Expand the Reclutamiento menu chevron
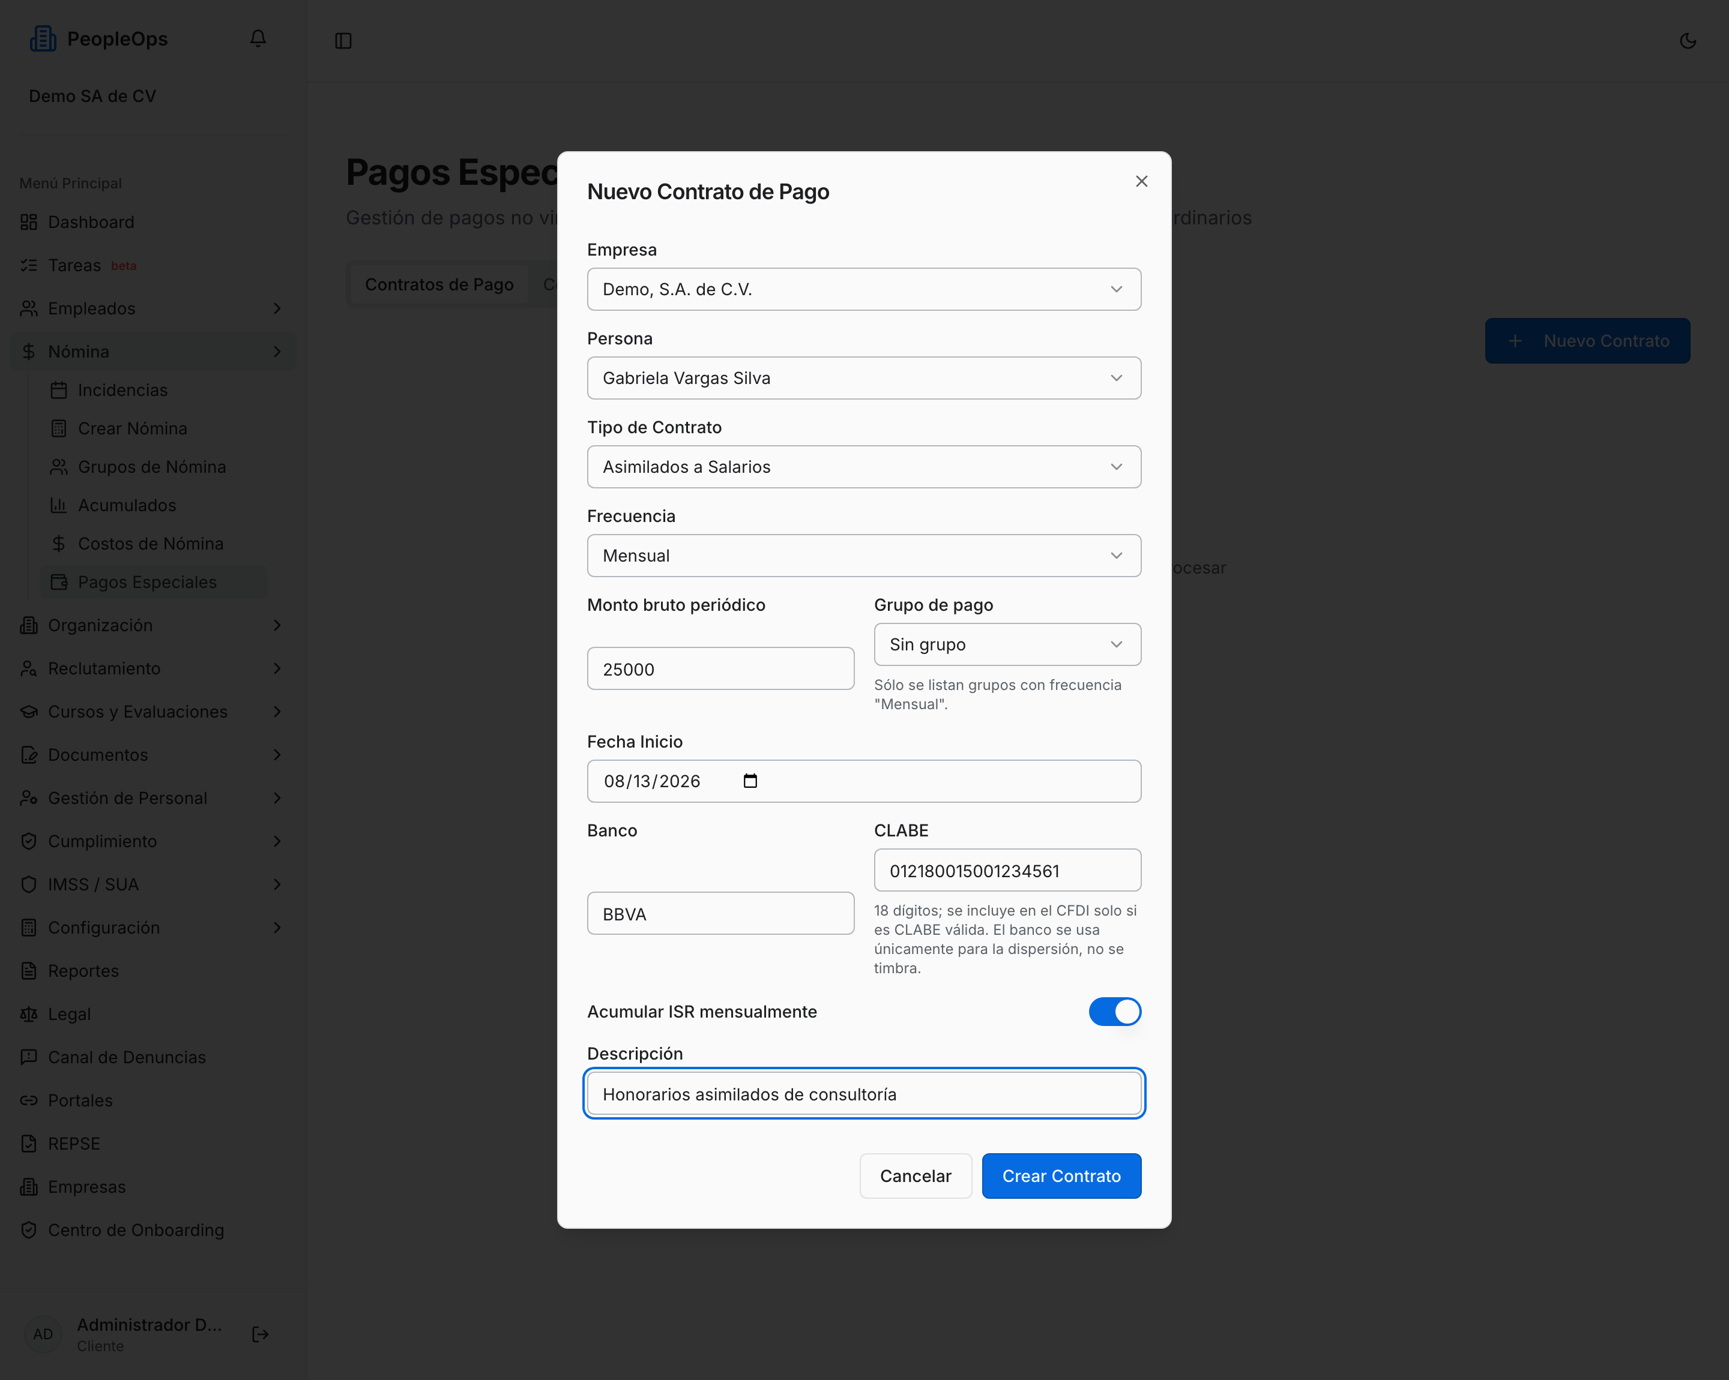 click(277, 669)
